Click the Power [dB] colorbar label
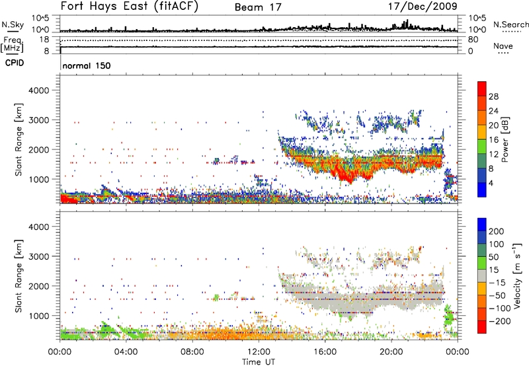Screen dimensions: 529x366 (x=505, y=139)
